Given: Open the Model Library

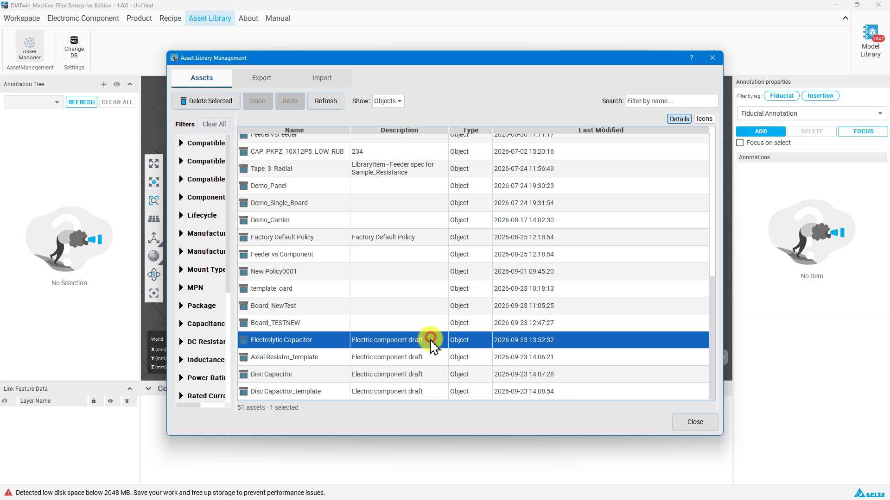Looking at the screenshot, I should pos(870,42).
